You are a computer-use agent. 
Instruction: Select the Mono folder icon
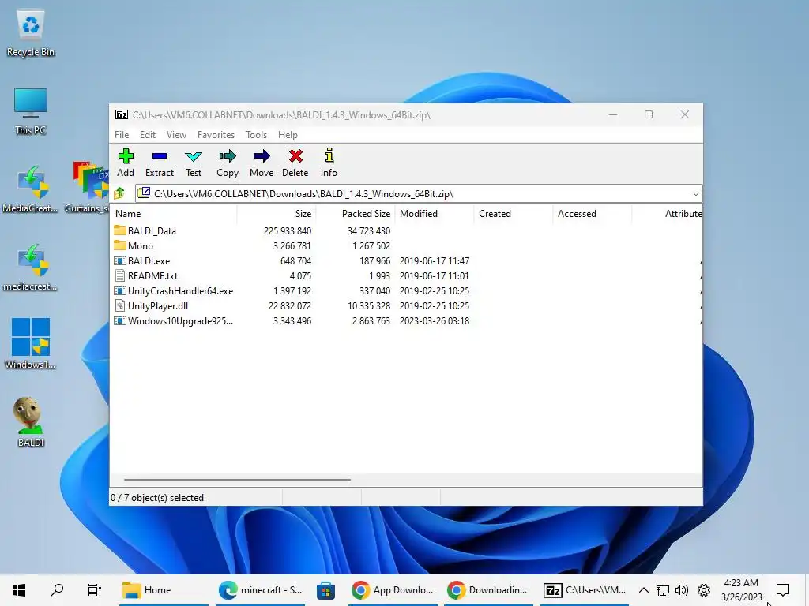120,245
